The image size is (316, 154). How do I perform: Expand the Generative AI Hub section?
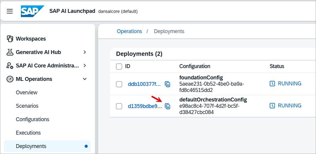tap(85, 52)
